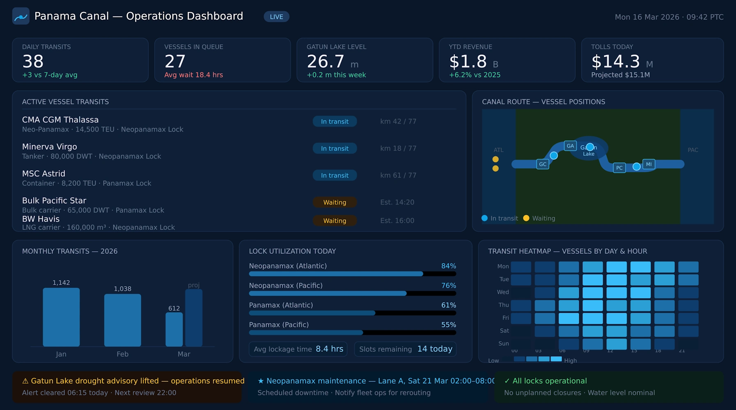Viewport: 736px width, 410px height.
Task: Select the PC lock marker near the Pacific side
Action: click(619, 168)
